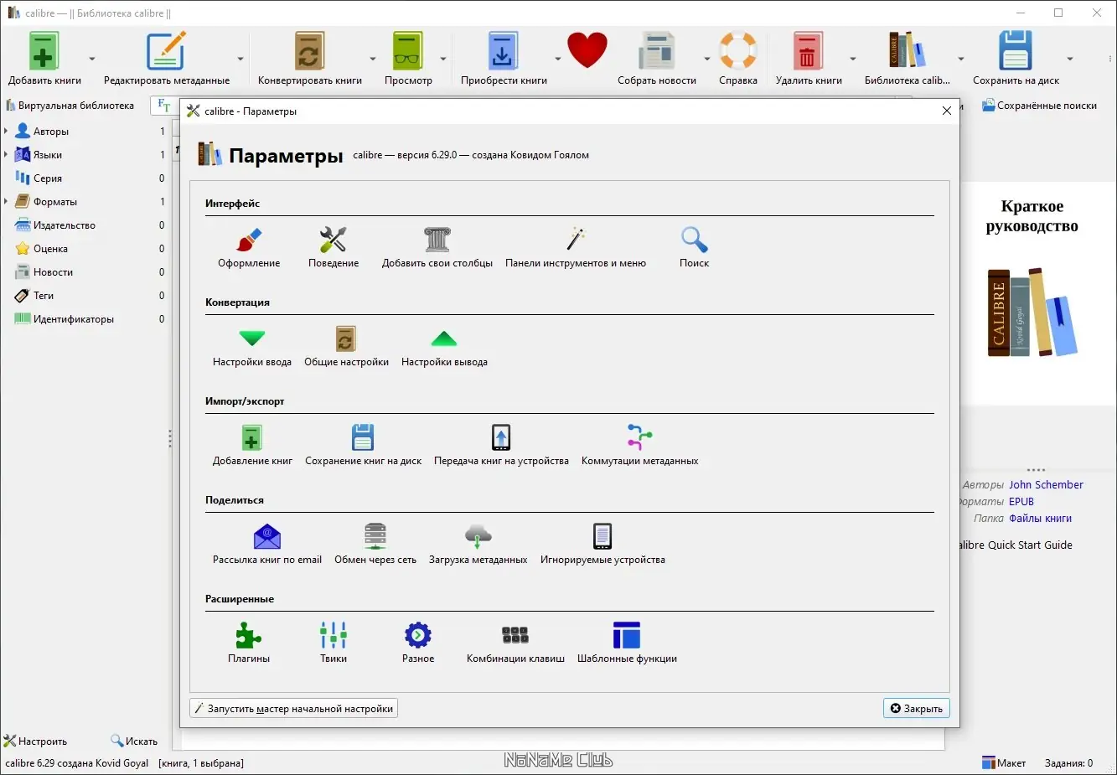1117x775 pixels.
Task: Open Настройки вывода conversion settings
Action: point(444,347)
